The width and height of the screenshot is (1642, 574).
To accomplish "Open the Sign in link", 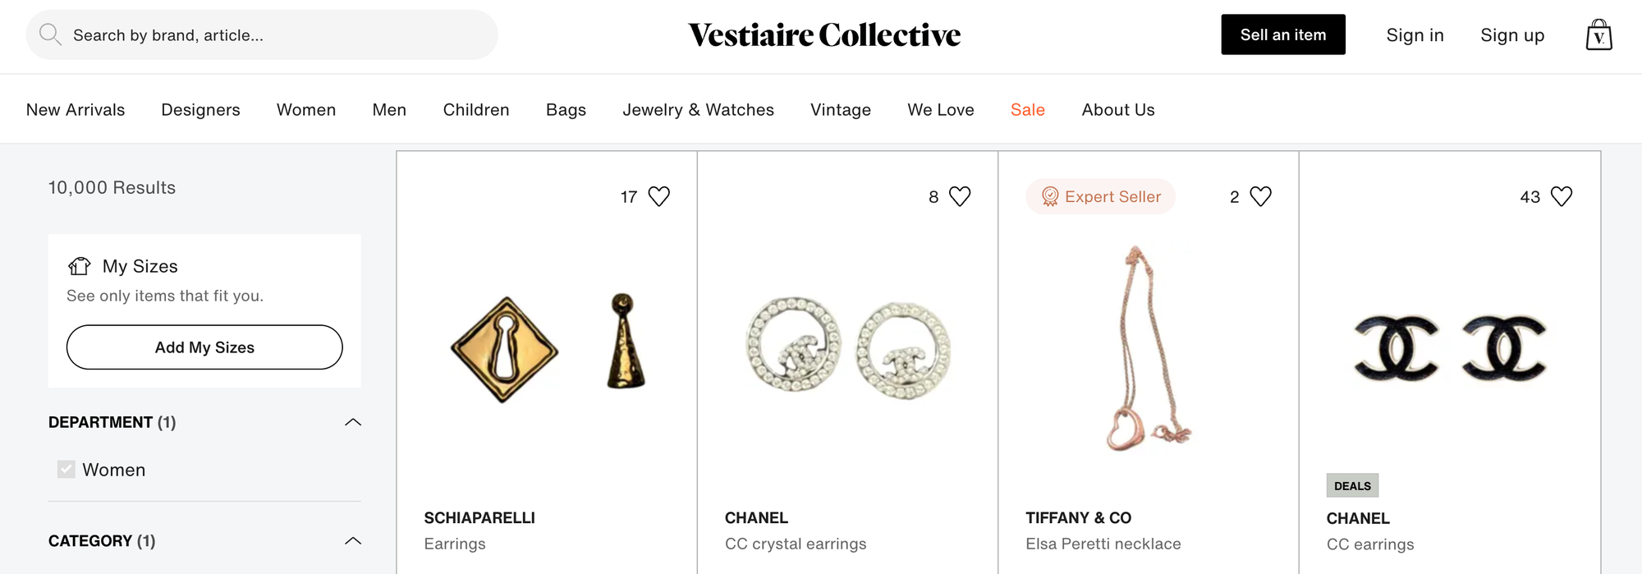I will click(1415, 34).
